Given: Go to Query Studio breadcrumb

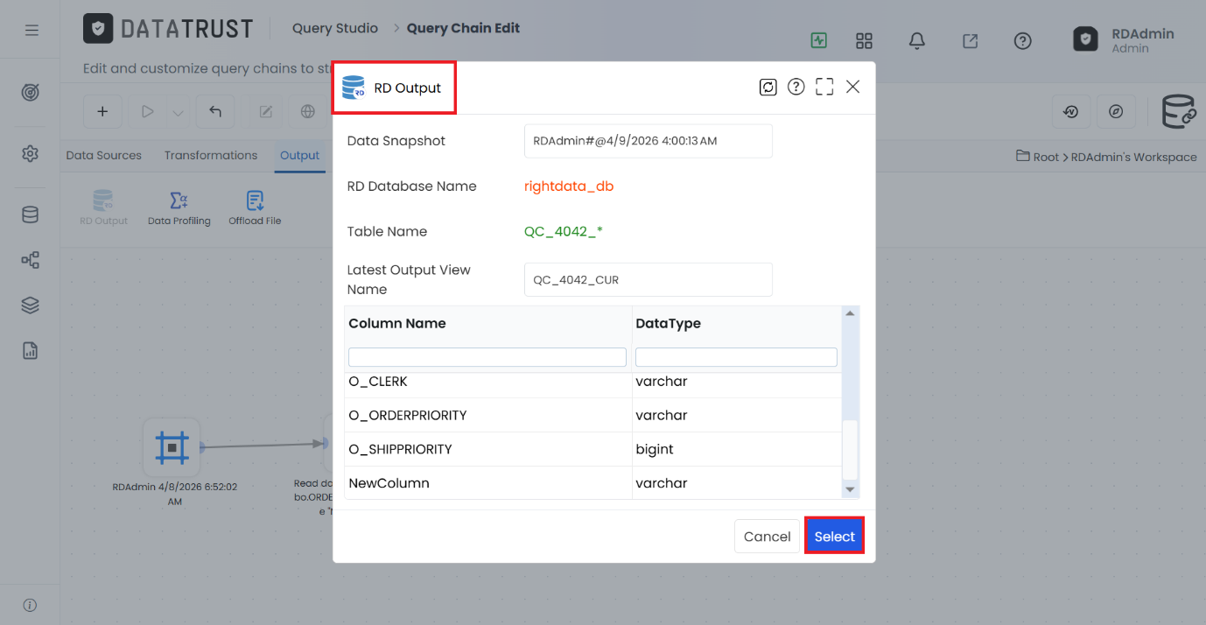Looking at the screenshot, I should (335, 28).
